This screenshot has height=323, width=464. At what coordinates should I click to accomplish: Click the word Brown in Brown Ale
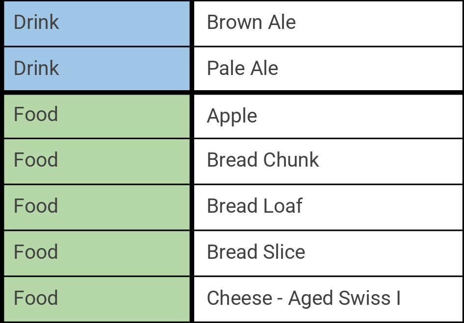[x=234, y=23]
